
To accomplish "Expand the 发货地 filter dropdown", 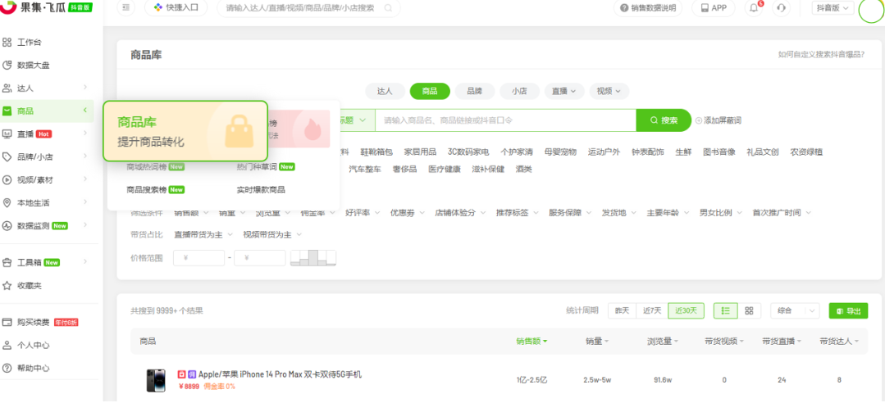I will click(618, 212).
